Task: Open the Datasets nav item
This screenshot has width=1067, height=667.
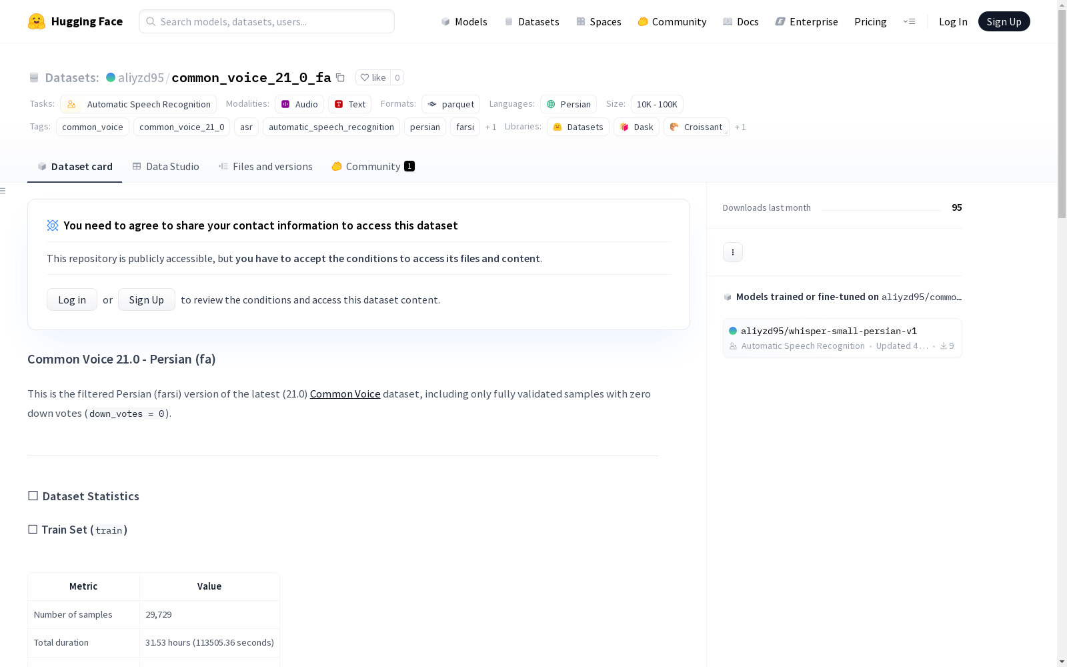Action: (531, 21)
